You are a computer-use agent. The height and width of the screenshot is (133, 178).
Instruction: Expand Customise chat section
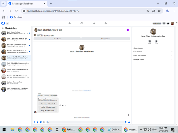point(153,48)
